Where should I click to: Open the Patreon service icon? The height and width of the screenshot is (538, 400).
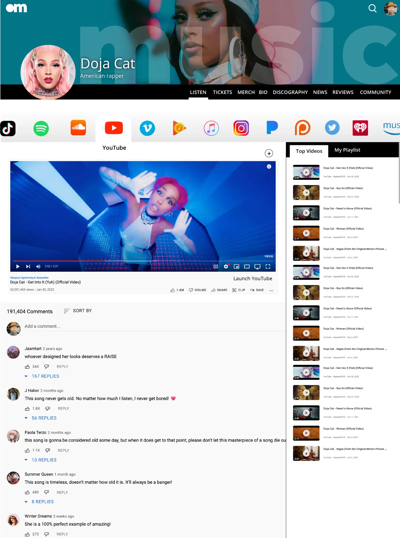(x=302, y=128)
